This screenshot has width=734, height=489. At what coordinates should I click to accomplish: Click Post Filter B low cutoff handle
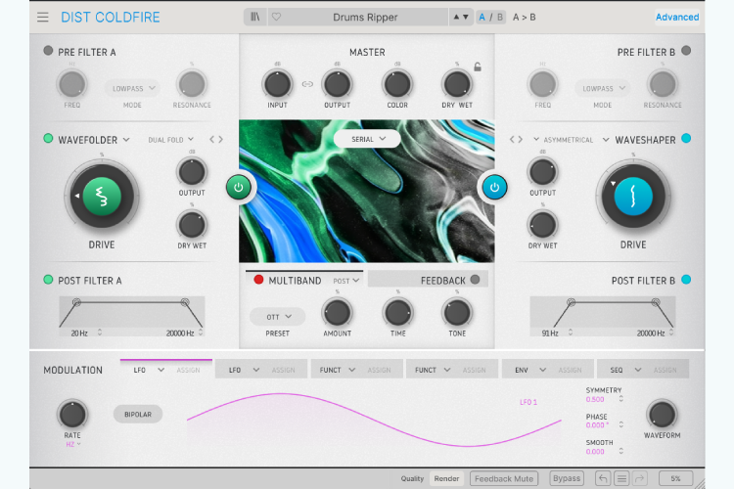pos(572,302)
